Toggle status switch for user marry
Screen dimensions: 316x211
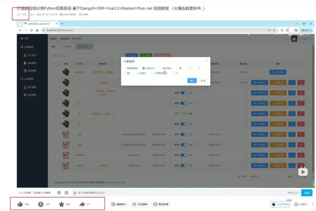(x=183, y=165)
